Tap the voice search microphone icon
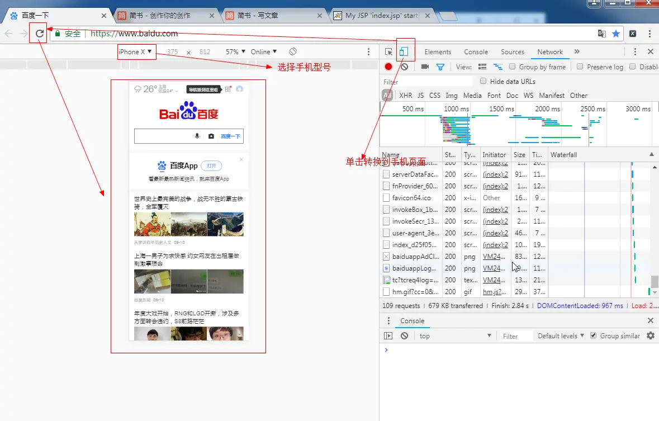Screen dimensions: 659x421 [197, 136]
